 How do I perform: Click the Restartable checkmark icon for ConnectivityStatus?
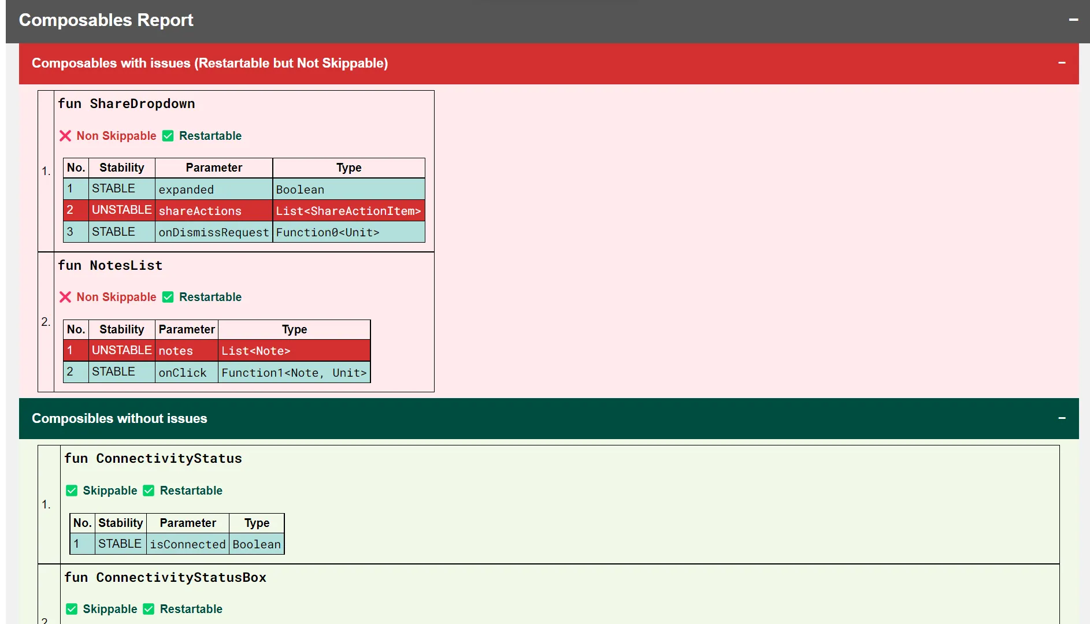[149, 490]
